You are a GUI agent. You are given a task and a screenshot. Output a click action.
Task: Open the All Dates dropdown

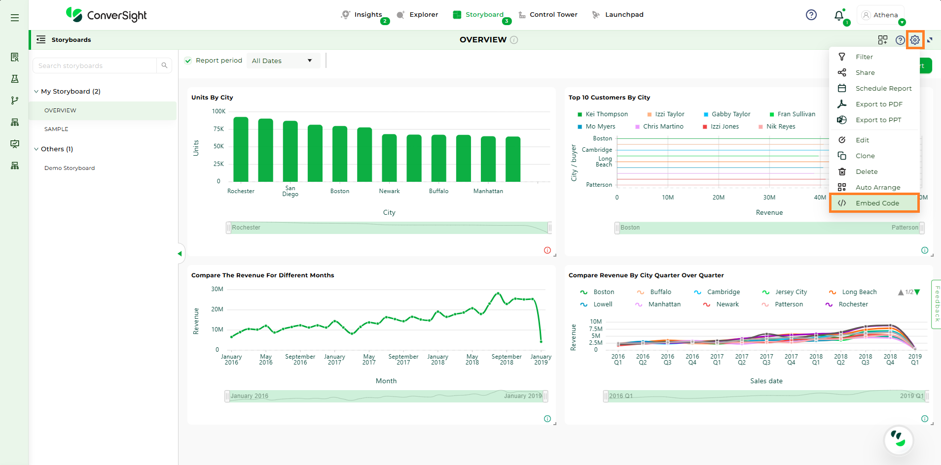pos(282,61)
